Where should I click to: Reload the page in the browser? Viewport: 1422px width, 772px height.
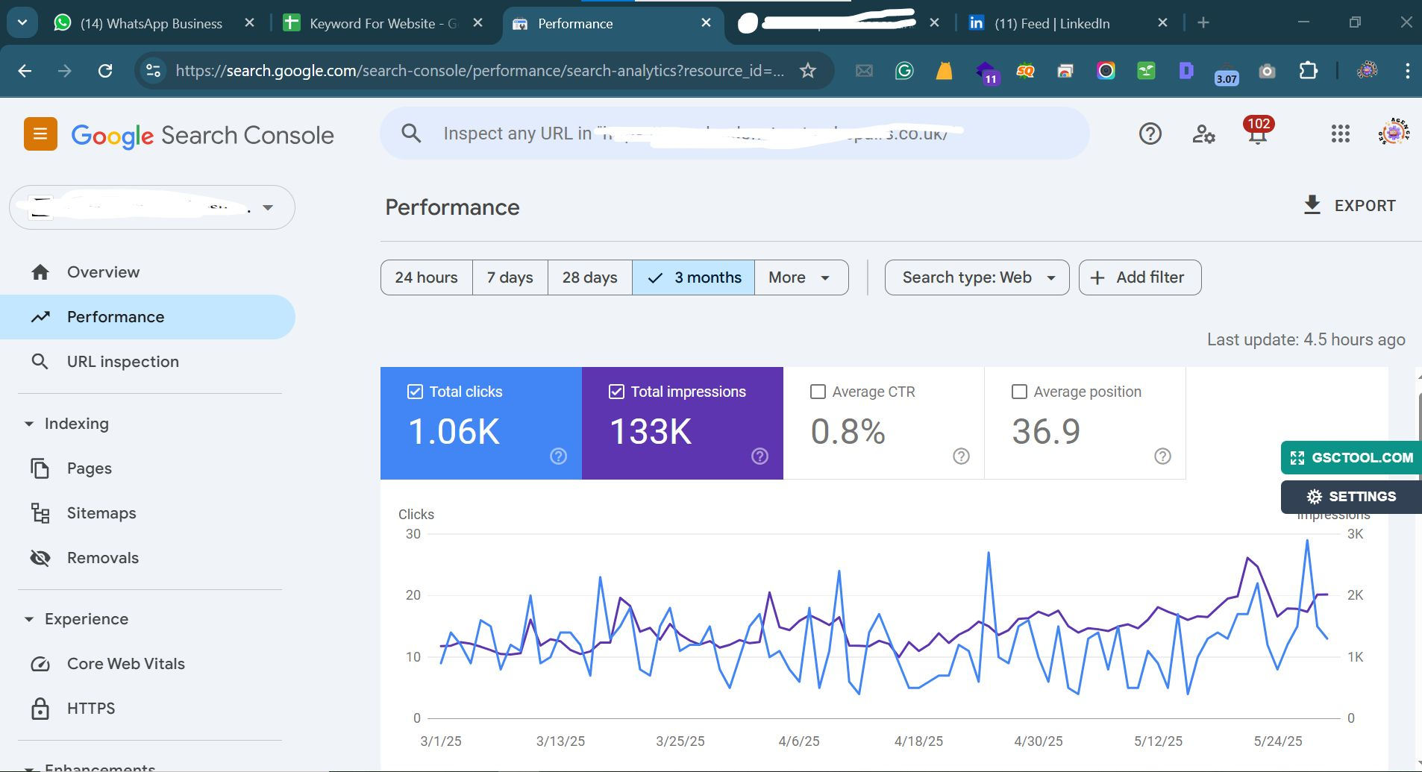pyautogui.click(x=105, y=71)
